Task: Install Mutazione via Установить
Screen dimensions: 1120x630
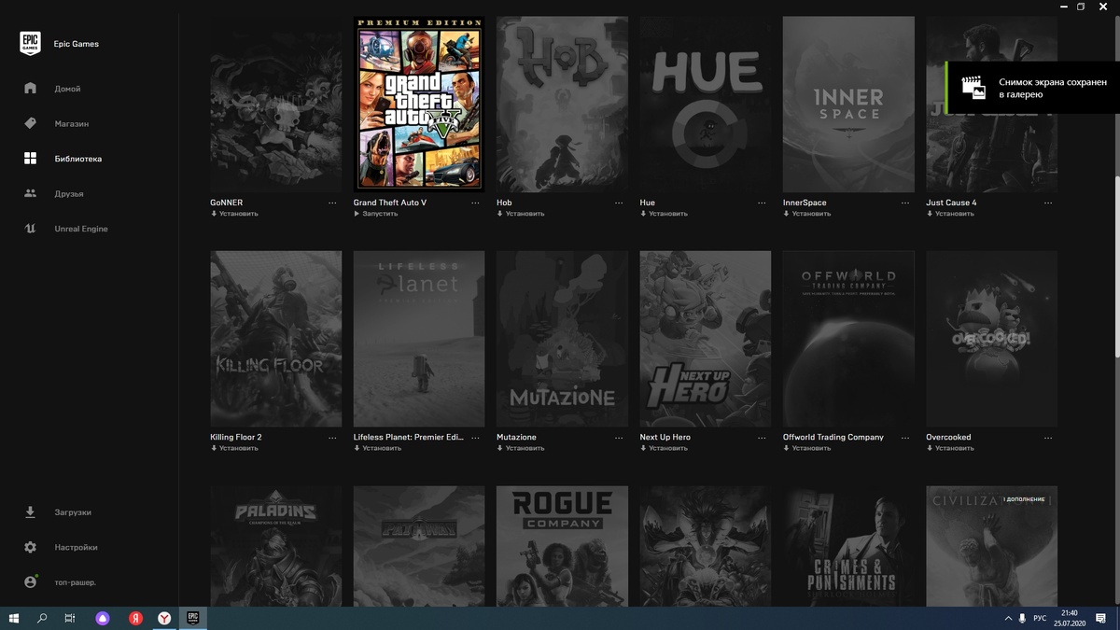Action: pos(521,448)
